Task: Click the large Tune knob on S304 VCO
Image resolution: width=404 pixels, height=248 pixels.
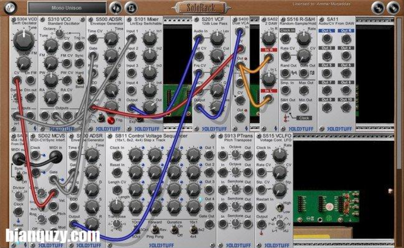Action: (24, 40)
